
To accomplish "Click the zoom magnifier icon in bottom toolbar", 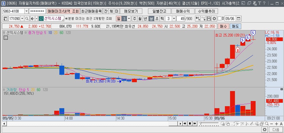I will 267,124.
